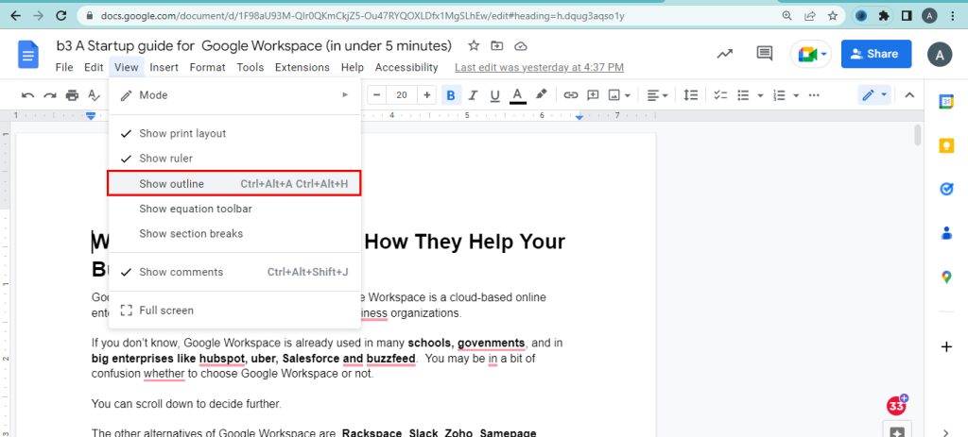Viewport: 968px width, 437px height.
Task: Star this document
Action: pos(474,46)
